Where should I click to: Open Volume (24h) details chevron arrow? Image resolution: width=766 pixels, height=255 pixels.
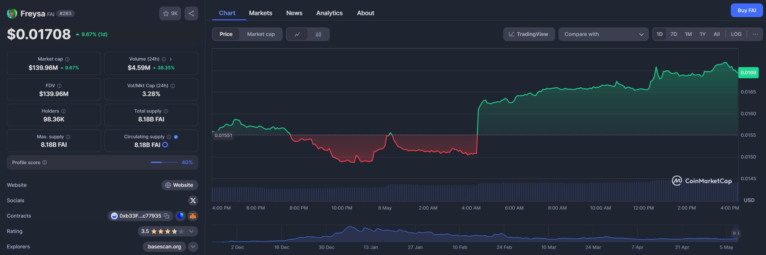[171, 59]
